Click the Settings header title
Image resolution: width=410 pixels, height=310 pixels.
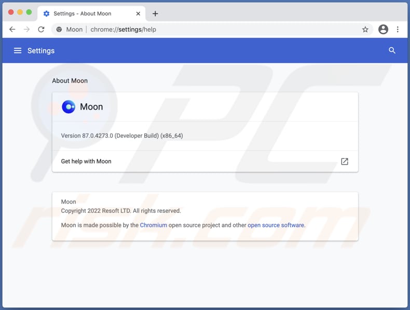[x=41, y=51]
